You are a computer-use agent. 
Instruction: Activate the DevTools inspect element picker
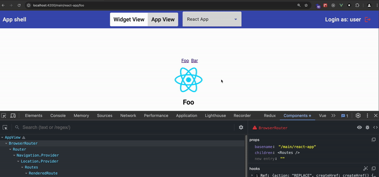coord(4,116)
